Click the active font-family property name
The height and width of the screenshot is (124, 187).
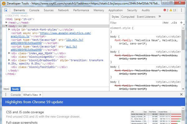[123, 40]
